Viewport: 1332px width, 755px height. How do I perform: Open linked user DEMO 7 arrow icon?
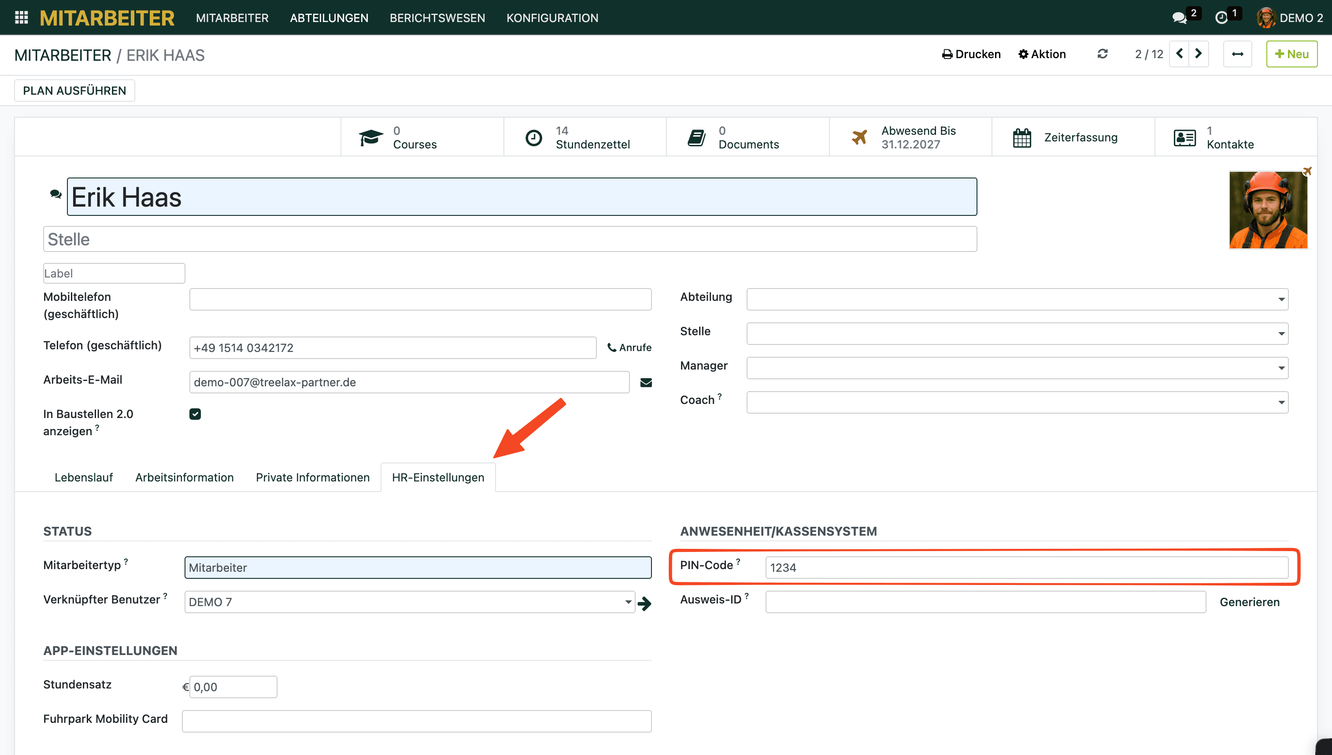644,603
